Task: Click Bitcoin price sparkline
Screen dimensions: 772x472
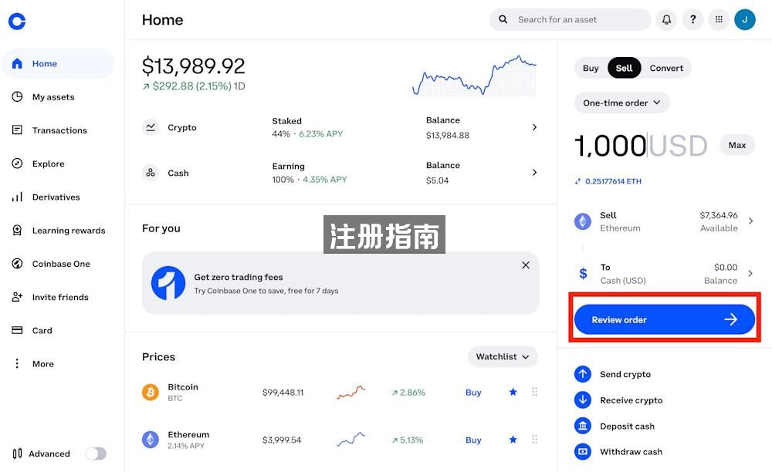Action: [x=351, y=392]
